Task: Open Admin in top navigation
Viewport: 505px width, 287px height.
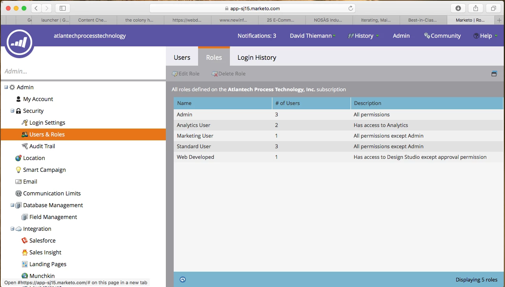Action: 401,36
